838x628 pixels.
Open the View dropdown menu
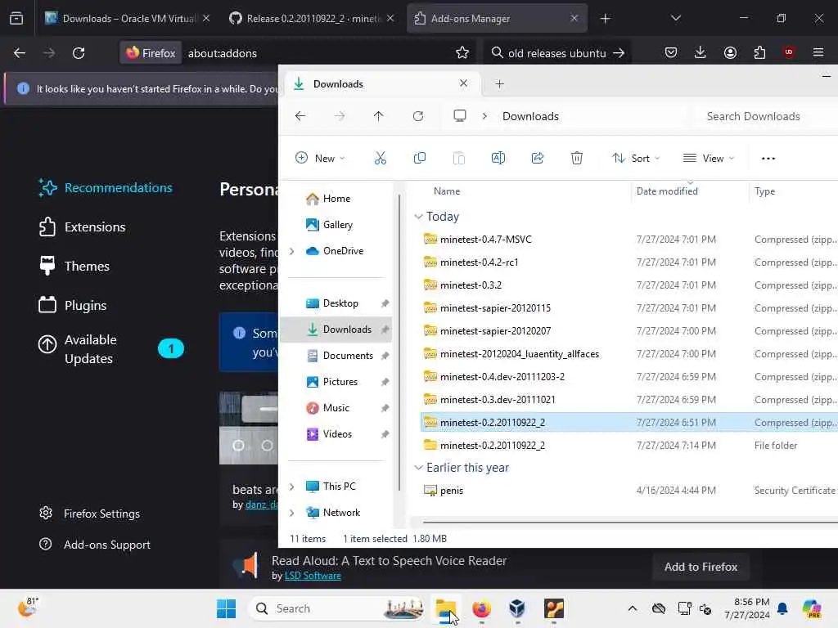tap(710, 158)
